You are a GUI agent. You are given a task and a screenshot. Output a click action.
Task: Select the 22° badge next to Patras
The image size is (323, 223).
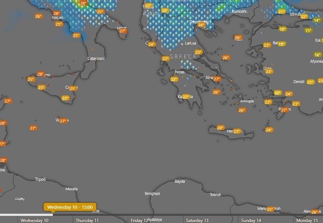tap(174, 79)
